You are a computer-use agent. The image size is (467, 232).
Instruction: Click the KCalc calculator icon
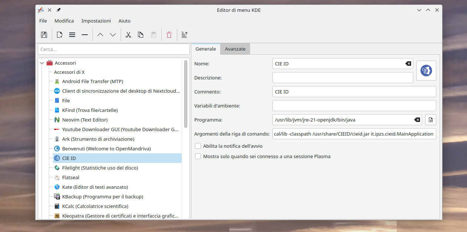[x=57, y=206]
